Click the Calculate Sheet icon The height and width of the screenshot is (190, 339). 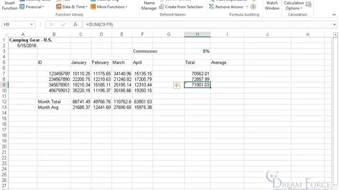pos(308,4)
